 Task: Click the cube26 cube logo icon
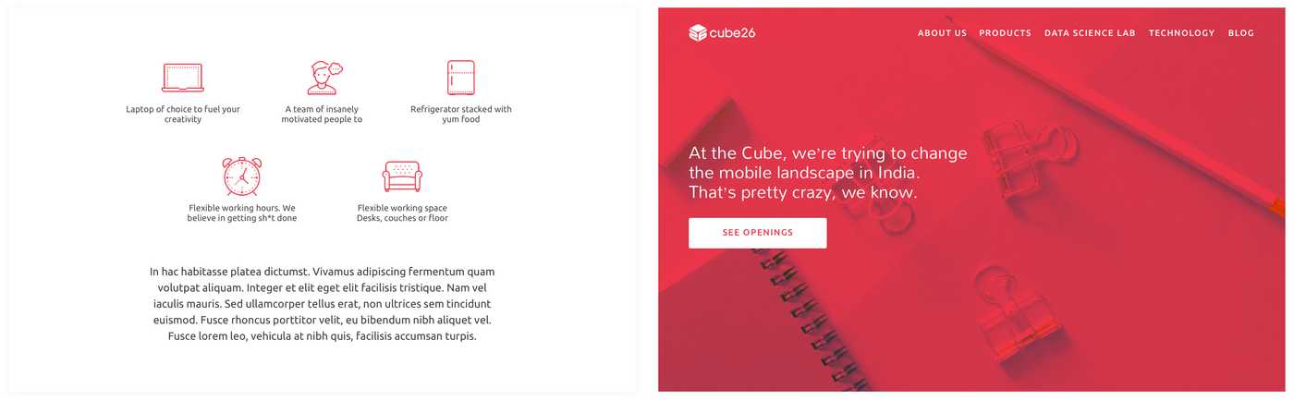point(698,33)
